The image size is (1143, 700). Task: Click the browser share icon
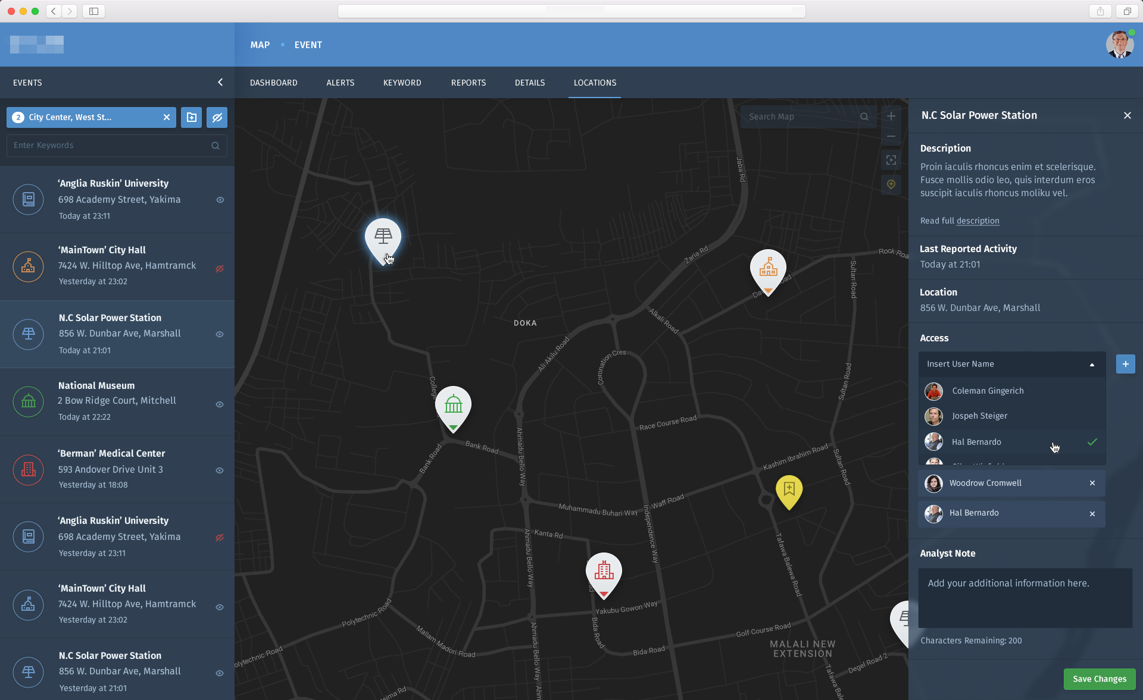click(1100, 11)
